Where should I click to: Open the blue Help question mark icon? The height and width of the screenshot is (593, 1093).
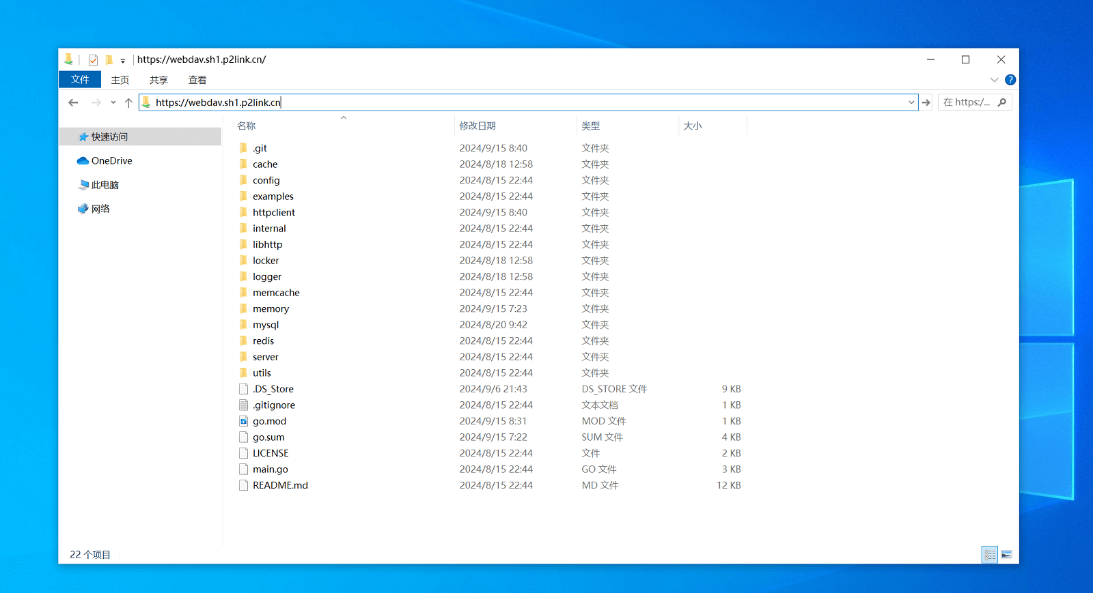pos(1010,80)
